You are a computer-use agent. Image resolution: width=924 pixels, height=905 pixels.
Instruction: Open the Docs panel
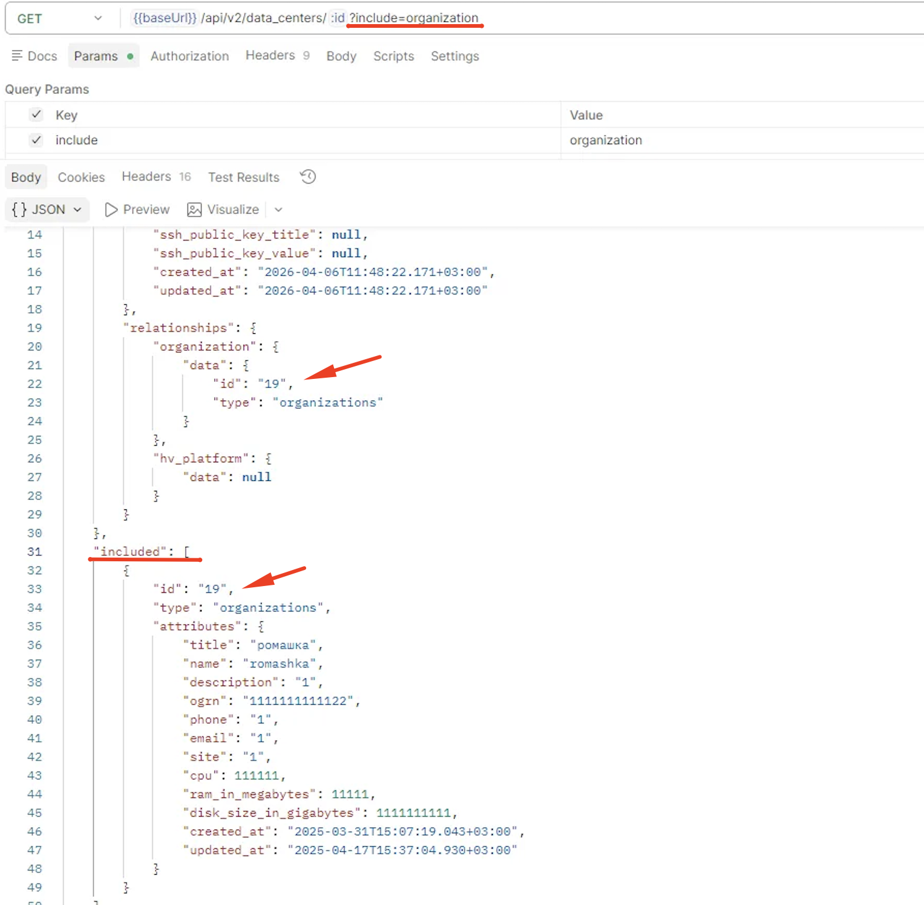(x=34, y=56)
